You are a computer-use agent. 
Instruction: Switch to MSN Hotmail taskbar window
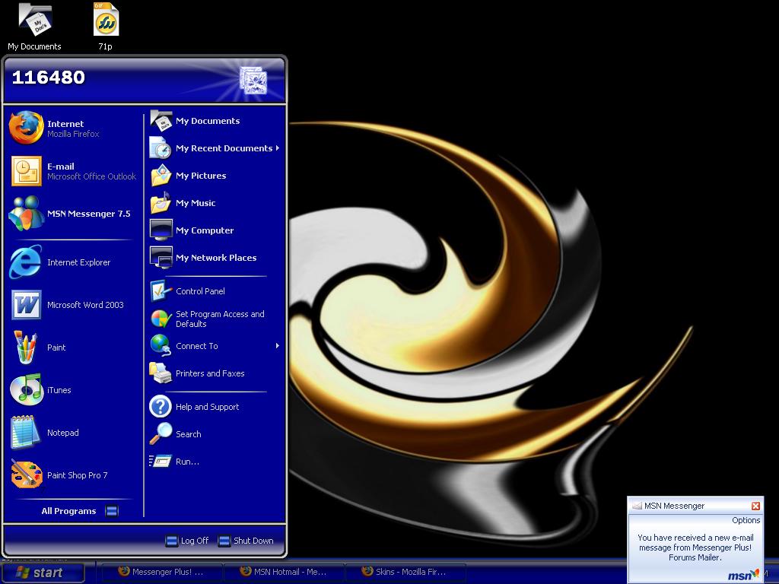click(x=283, y=572)
